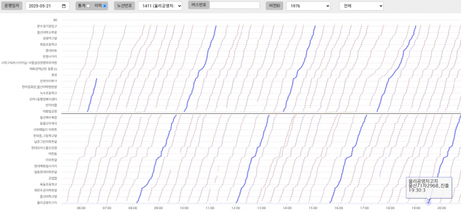This screenshot has height=213, width=461.
Task: Click the 2025-05-21 date input
Action: pyautogui.click(x=47, y=6)
